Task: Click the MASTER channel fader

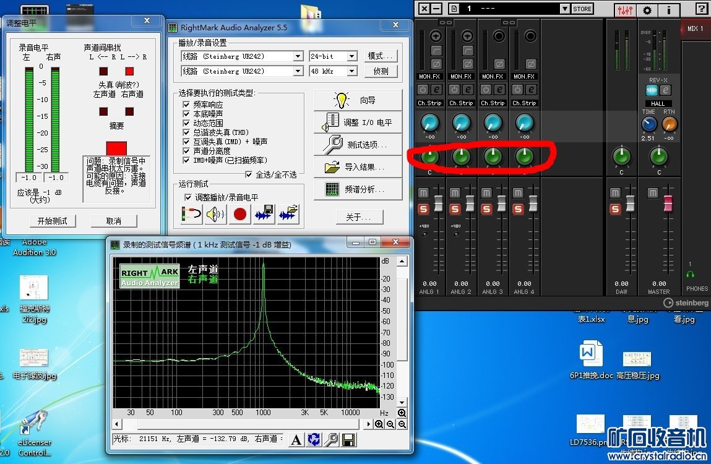Action: [x=668, y=204]
